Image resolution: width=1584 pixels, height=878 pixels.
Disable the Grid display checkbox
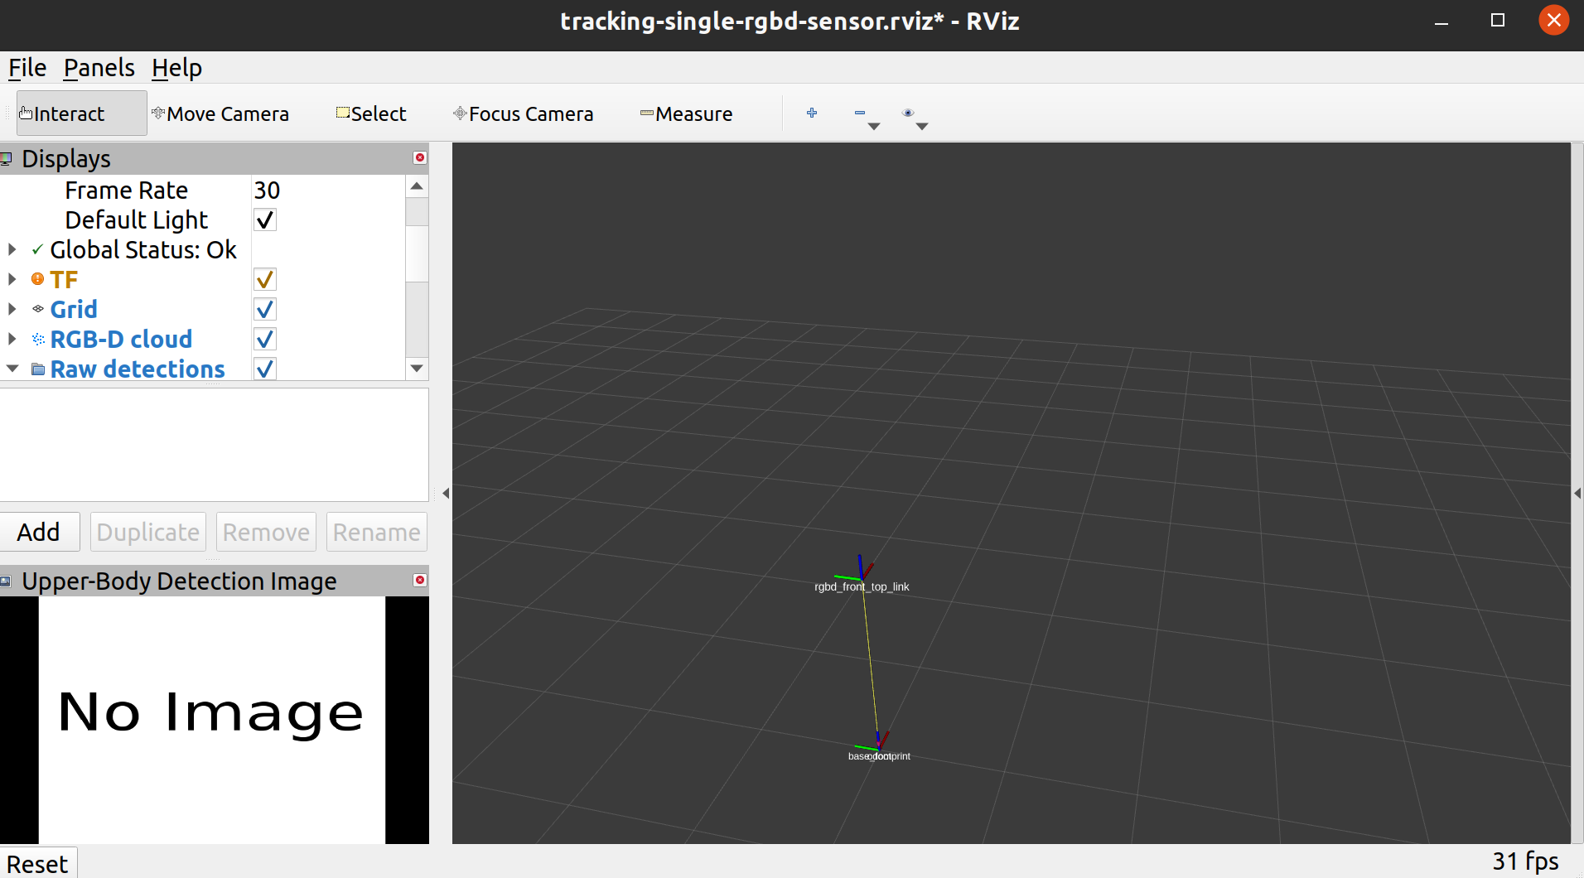click(264, 309)
